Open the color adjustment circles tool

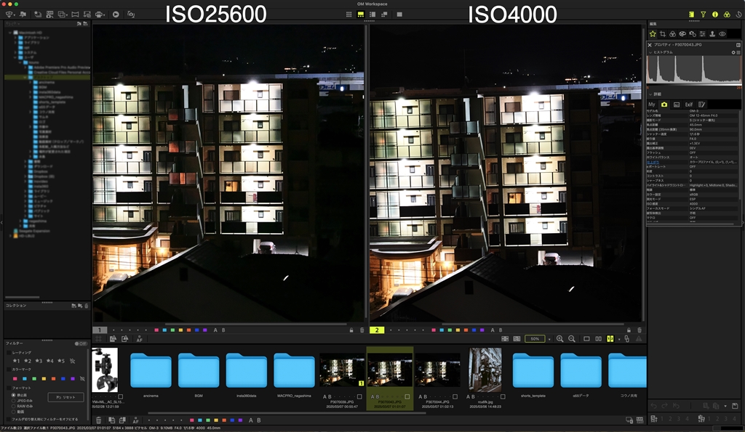tap(672, 34)
